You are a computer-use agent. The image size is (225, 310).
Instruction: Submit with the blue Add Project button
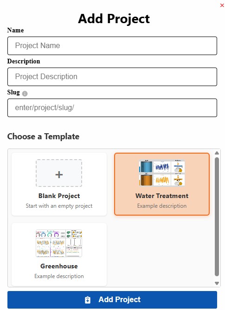(x=112, y=299)
